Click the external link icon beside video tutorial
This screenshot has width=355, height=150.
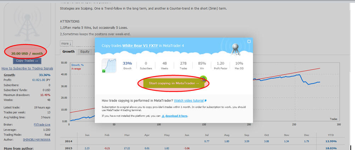pyautogui.click(x=205, y=101)
